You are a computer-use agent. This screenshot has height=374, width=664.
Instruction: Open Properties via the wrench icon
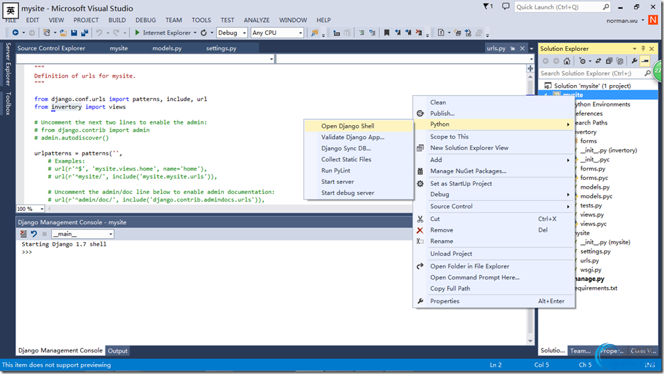click(634, 61)
